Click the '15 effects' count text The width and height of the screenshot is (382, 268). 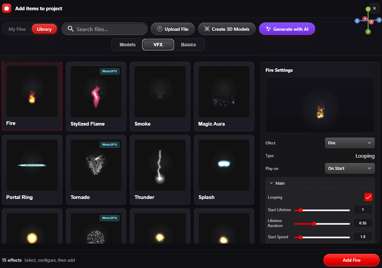coord(12,260)
